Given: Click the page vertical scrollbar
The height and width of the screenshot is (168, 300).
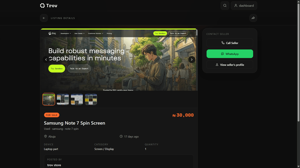Looking at the screenshot, I should pos(298,61).
